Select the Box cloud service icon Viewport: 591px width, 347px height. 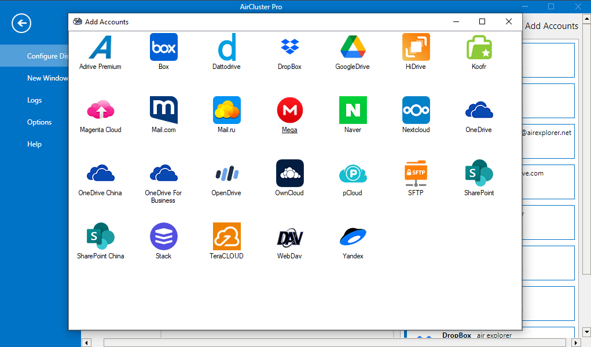pyautogui.click(x=164, y=47)
